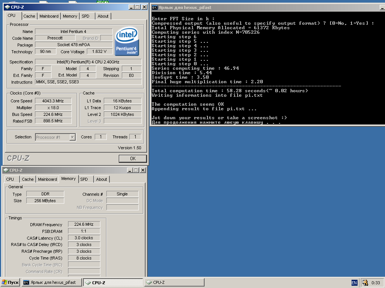Switch to the Mainboard tab in the lower CPU-Z window
The width and height of the screenshot is (385, 288).
pos(47,179)
